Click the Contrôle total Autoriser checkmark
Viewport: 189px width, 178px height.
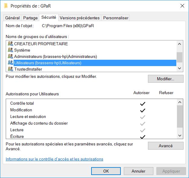tap(143, 103)
